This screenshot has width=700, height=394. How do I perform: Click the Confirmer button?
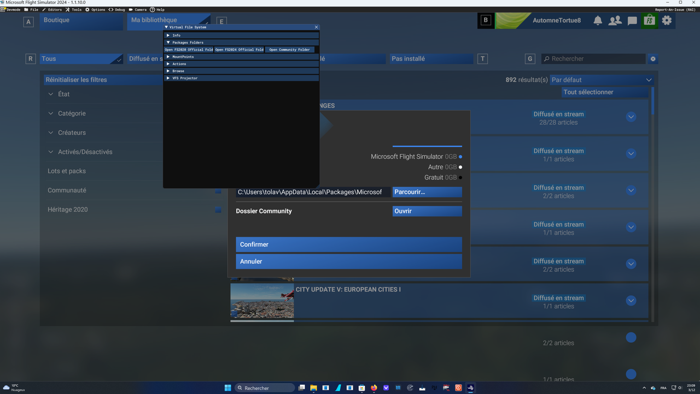click(x=348, y=244)
